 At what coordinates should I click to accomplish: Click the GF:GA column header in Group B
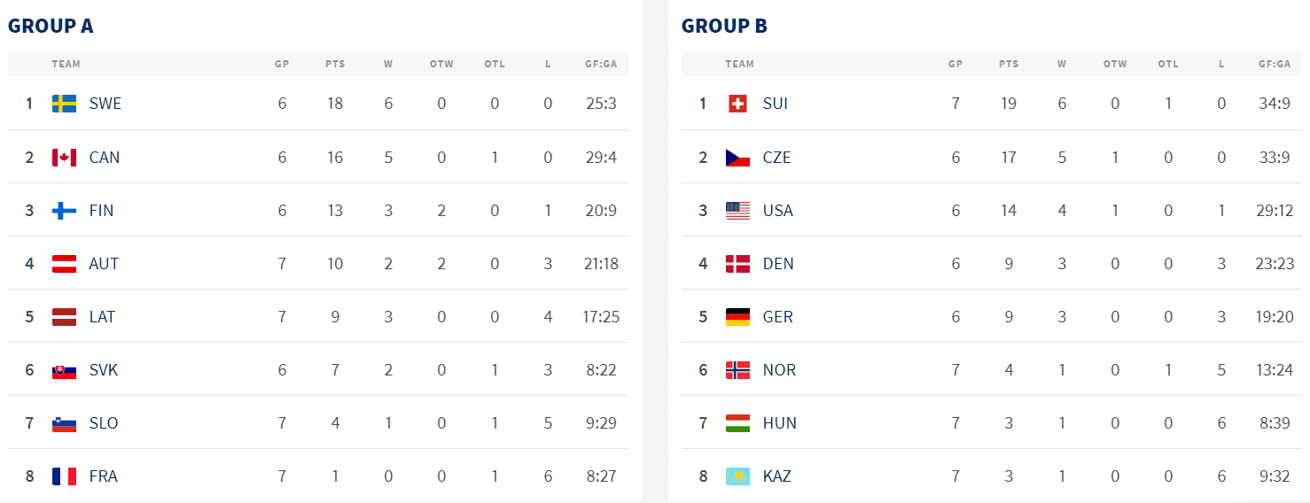(x=1275, y=64)
